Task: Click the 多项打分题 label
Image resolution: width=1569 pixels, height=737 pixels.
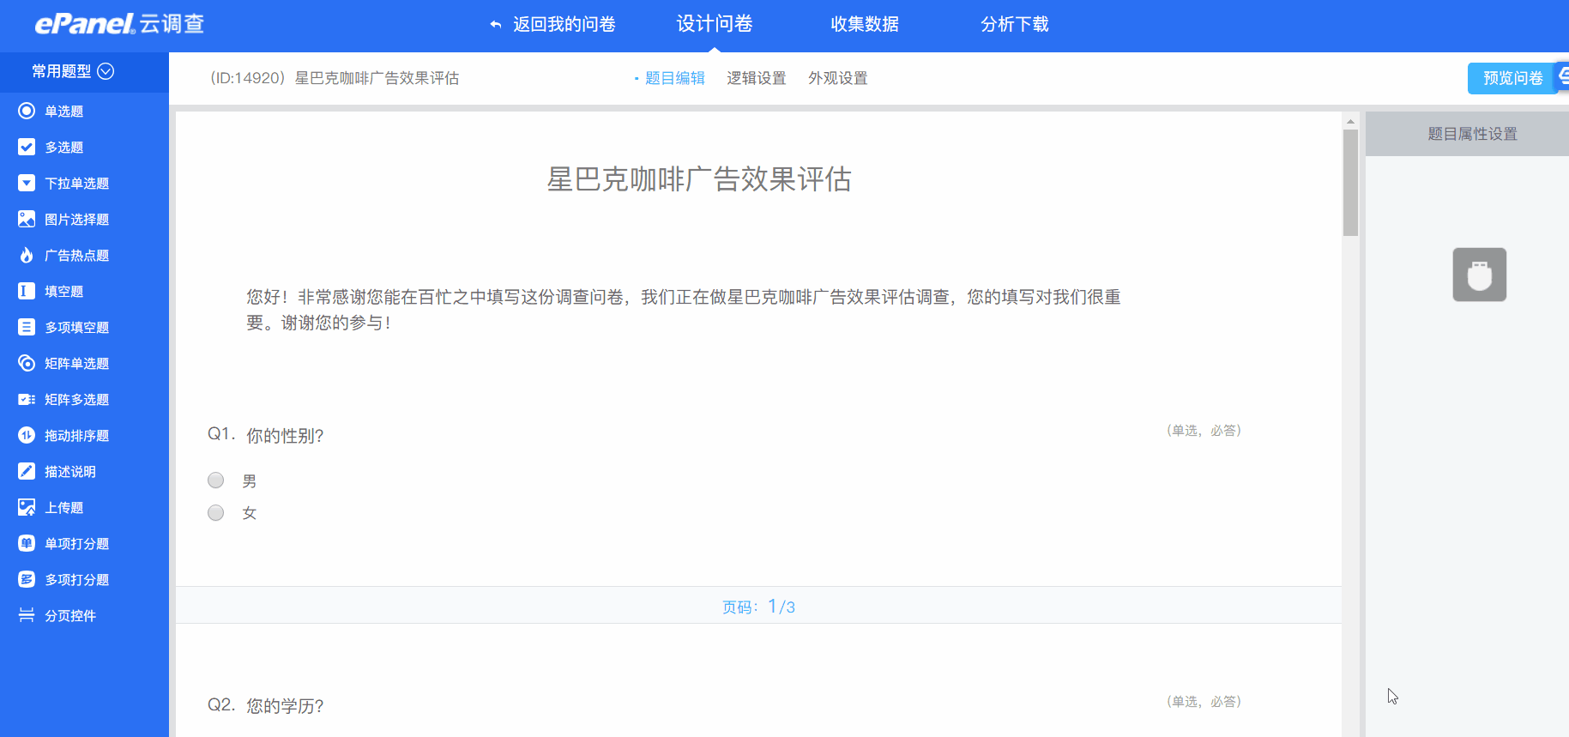Action: coord(76,579)
